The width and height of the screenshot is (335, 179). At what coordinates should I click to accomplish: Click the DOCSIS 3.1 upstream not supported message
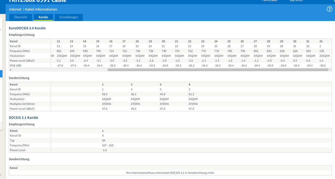pos(170,173)
